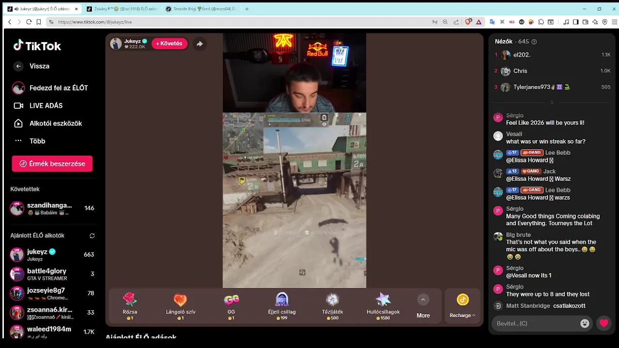Screen dimensions: 619x348
Task: Expand More gifts
Action: (423, 306)
